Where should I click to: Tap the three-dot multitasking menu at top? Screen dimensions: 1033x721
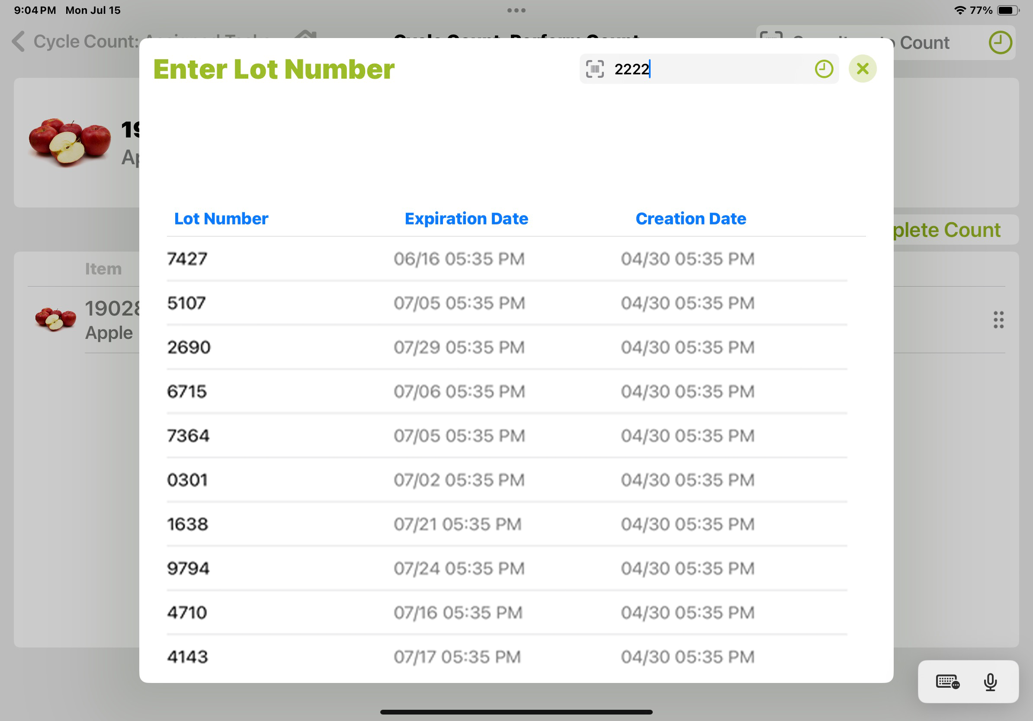(x=516, y=10)
